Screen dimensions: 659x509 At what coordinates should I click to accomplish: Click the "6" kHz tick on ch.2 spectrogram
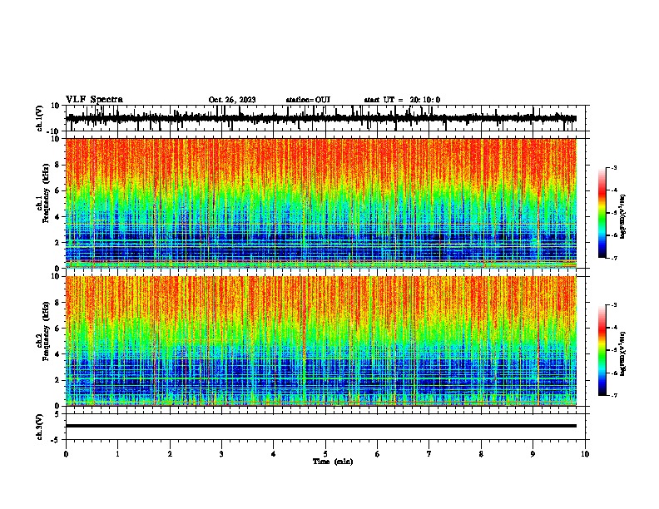click(x=58, y=329)
